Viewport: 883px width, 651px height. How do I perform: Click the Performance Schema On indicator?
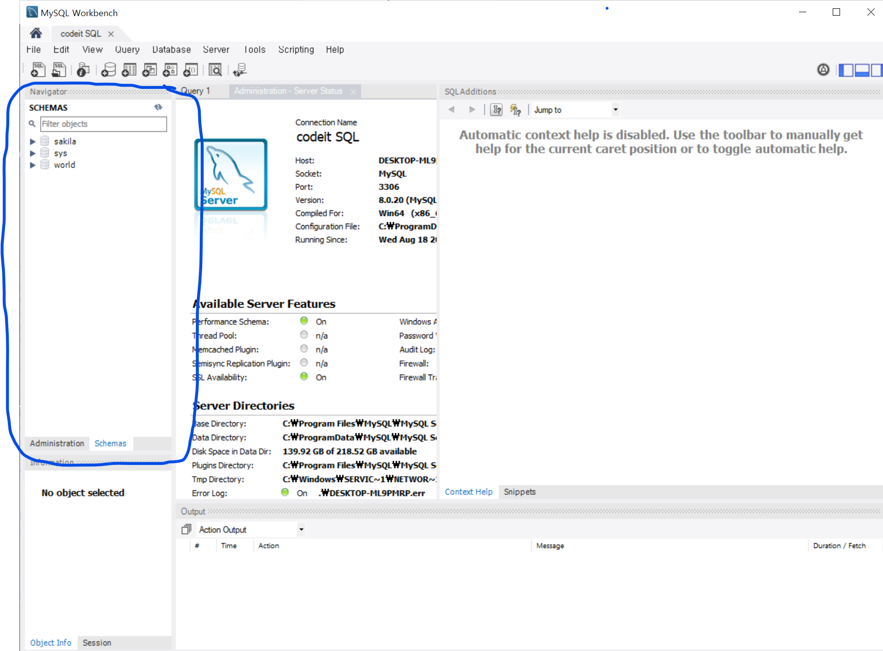pos(304,321)
